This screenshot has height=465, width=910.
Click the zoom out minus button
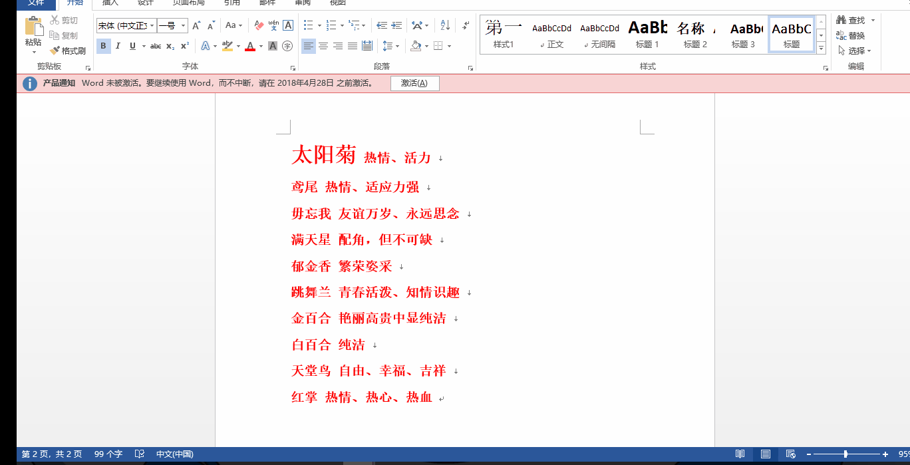click(x=809, y=454)
